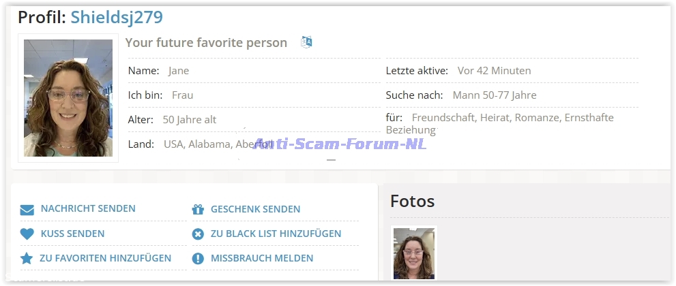Select the Kuss senden link
The width and height of the screenshot is (676, 286).
(x=72, y=234)
